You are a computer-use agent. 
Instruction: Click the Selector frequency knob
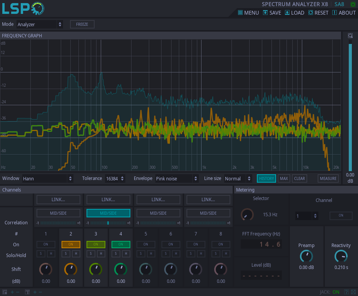tap(247, 215)
